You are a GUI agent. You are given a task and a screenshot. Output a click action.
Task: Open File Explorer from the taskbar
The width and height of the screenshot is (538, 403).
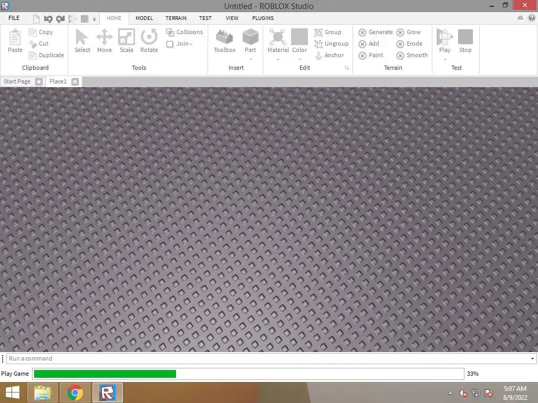(x=43, y=393)
